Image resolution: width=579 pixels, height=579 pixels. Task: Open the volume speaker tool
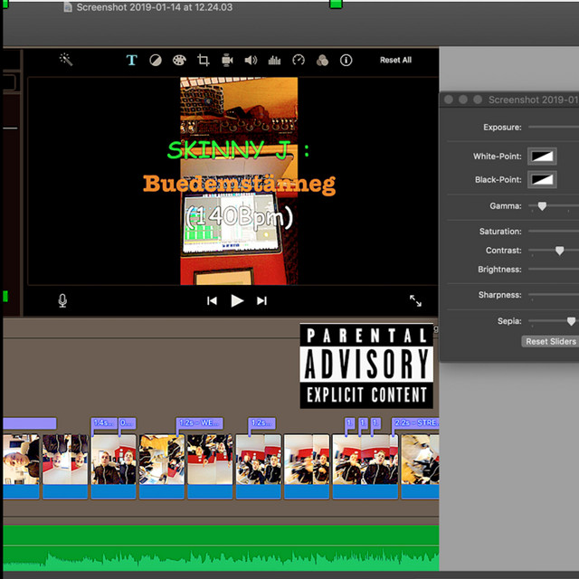coord(251,61)
